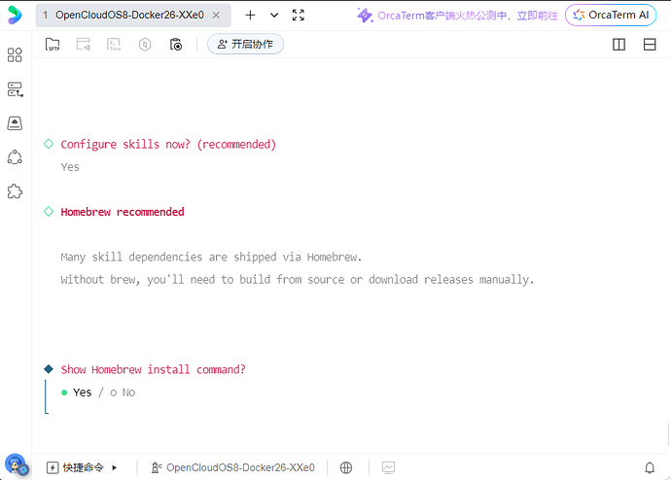Open the server list sidebar icon
Screen dimensions: 671x480
[x=15, y=89]
